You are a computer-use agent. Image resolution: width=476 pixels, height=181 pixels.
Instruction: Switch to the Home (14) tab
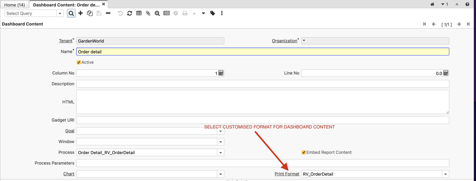15,5
